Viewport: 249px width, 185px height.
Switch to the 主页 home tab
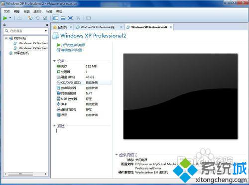point(62,27)
